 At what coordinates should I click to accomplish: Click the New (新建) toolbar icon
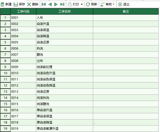click(x=3, y=4)
